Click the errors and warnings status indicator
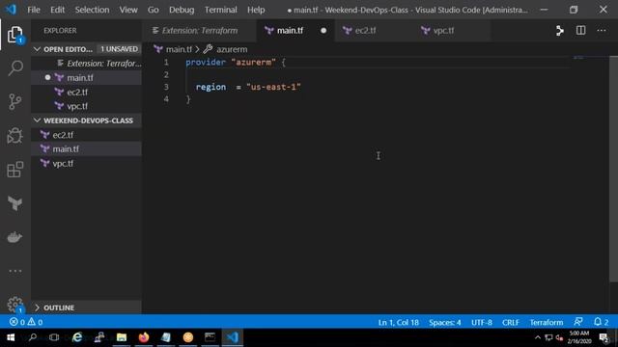The image size is (618, 347). (x=26, y=322)
